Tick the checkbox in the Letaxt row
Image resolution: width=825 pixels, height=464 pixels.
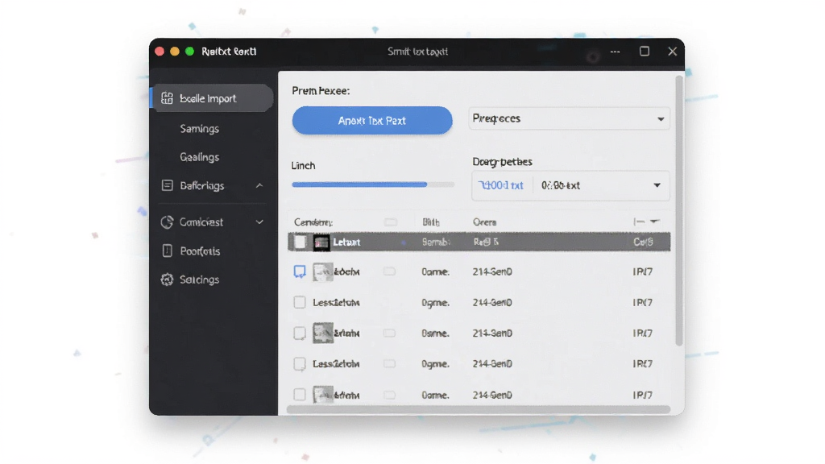(x=300, y=242)
